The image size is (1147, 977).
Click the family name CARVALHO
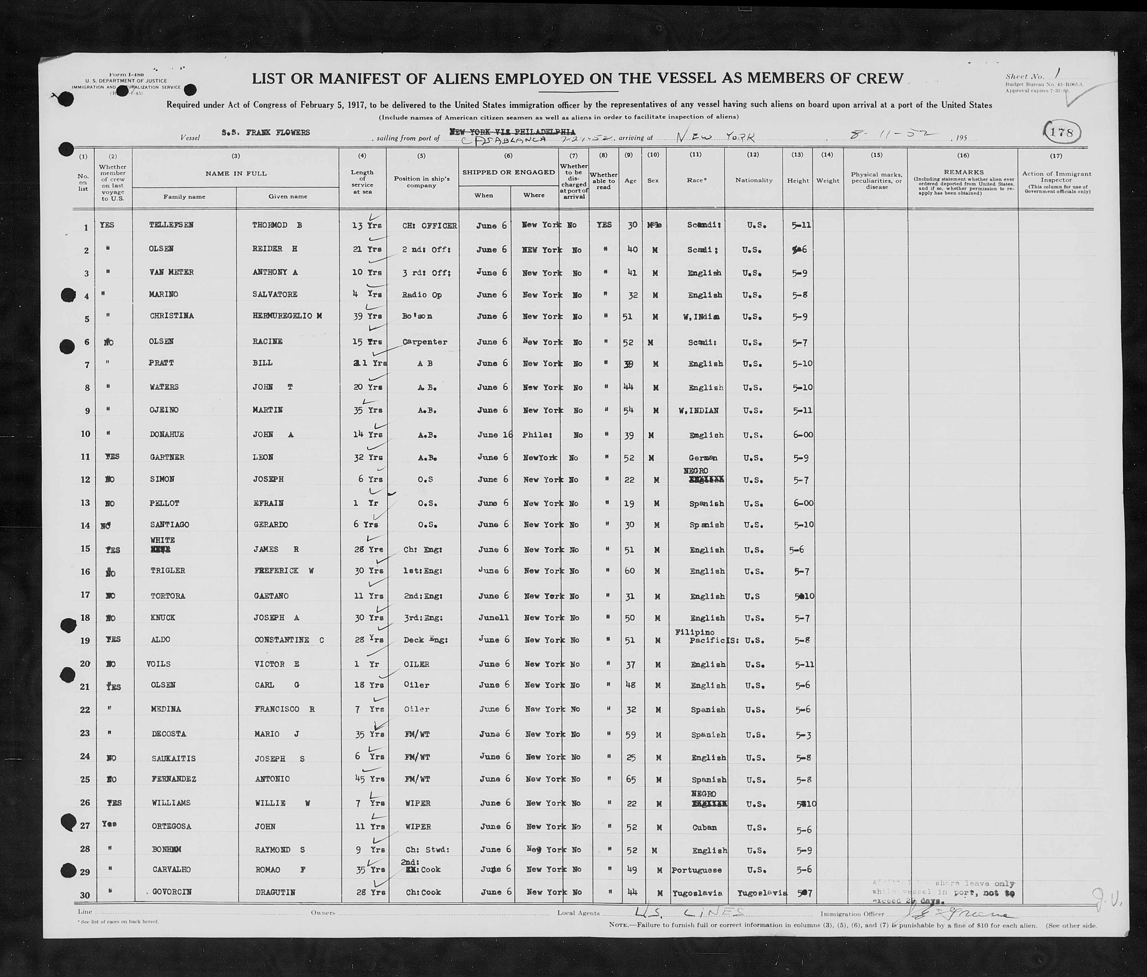pyautogui.click(x=172, y=870)
